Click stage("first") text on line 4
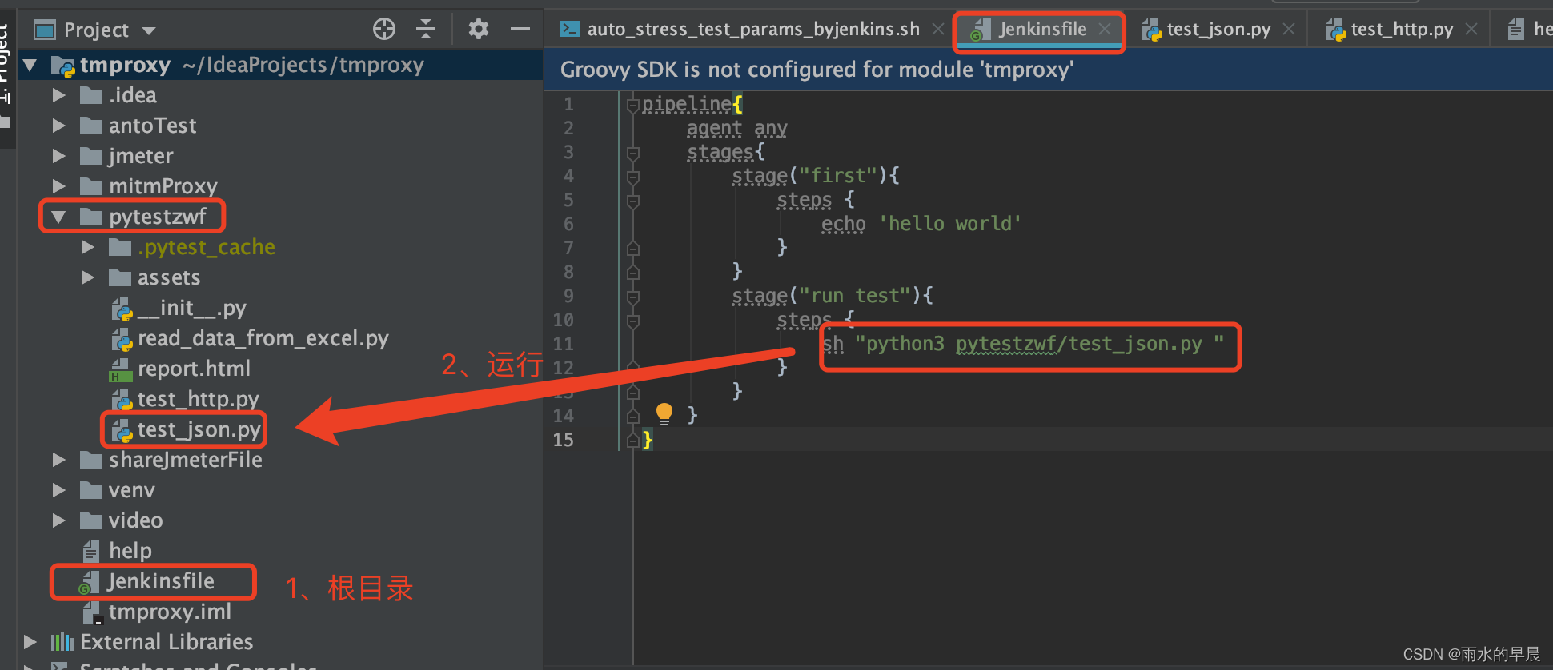The image size is (1553, 670). pyautogui.click(x=805, y=177)
